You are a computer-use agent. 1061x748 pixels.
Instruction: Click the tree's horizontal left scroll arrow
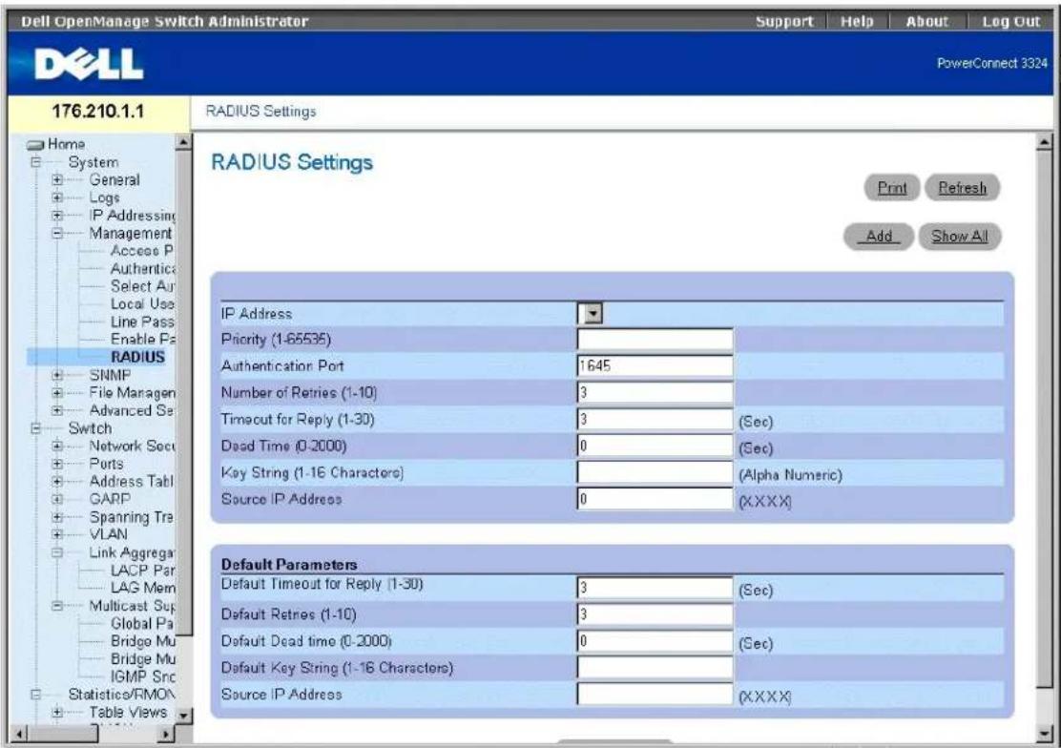19,733
